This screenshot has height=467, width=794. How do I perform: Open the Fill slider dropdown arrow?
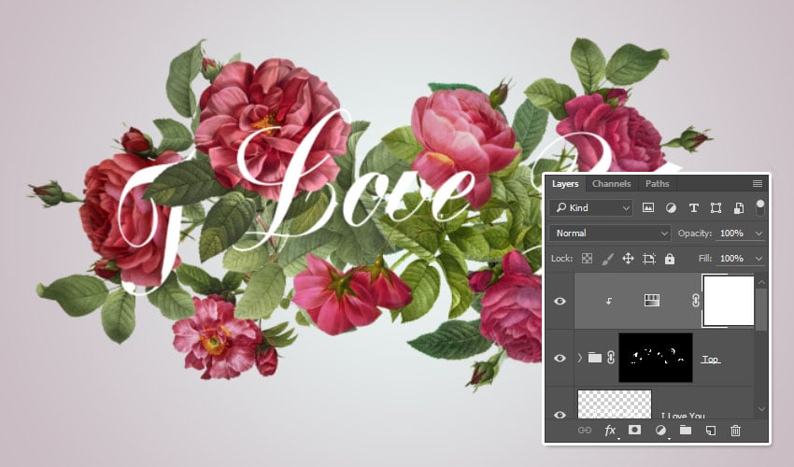coord(759,259)
